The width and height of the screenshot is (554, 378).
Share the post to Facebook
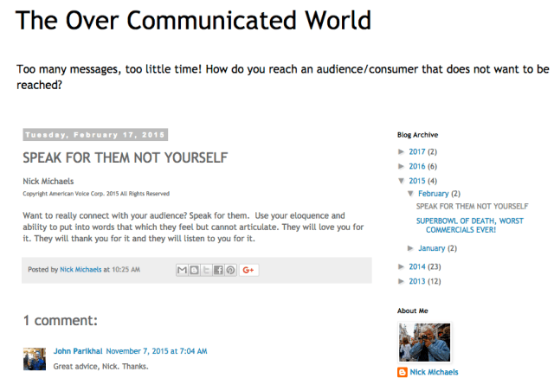tap(218, 270)
